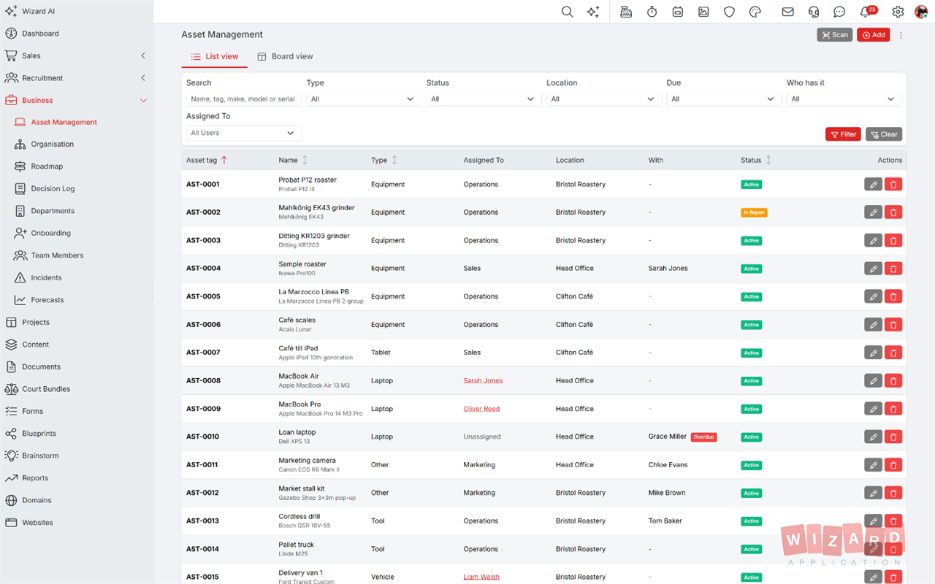Open the theme palette icon
935x584 pixels.
point(755,12)
